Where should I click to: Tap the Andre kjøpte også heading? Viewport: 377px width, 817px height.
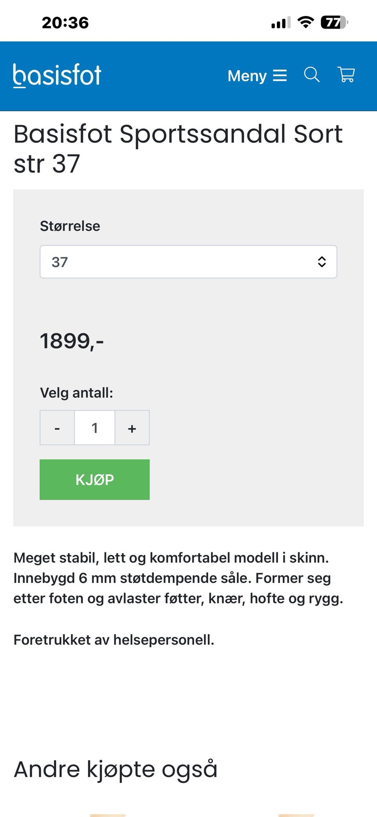[115, 769]
